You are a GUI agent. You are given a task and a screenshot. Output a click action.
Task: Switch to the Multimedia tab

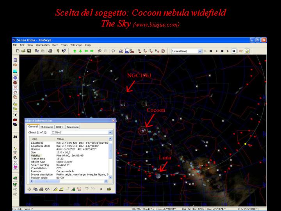coord(47,127)
